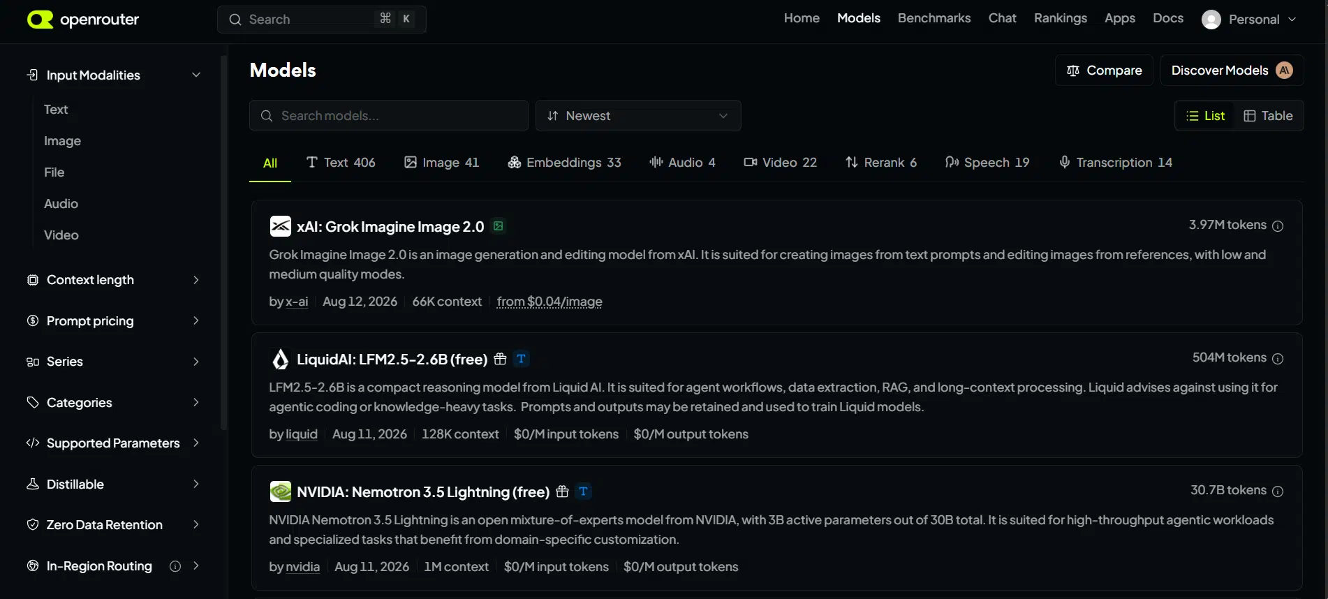The width and height of the screenshot is (1328, 599).
Task: Expand the Supported Parameters filter
Action: (113, 443)
